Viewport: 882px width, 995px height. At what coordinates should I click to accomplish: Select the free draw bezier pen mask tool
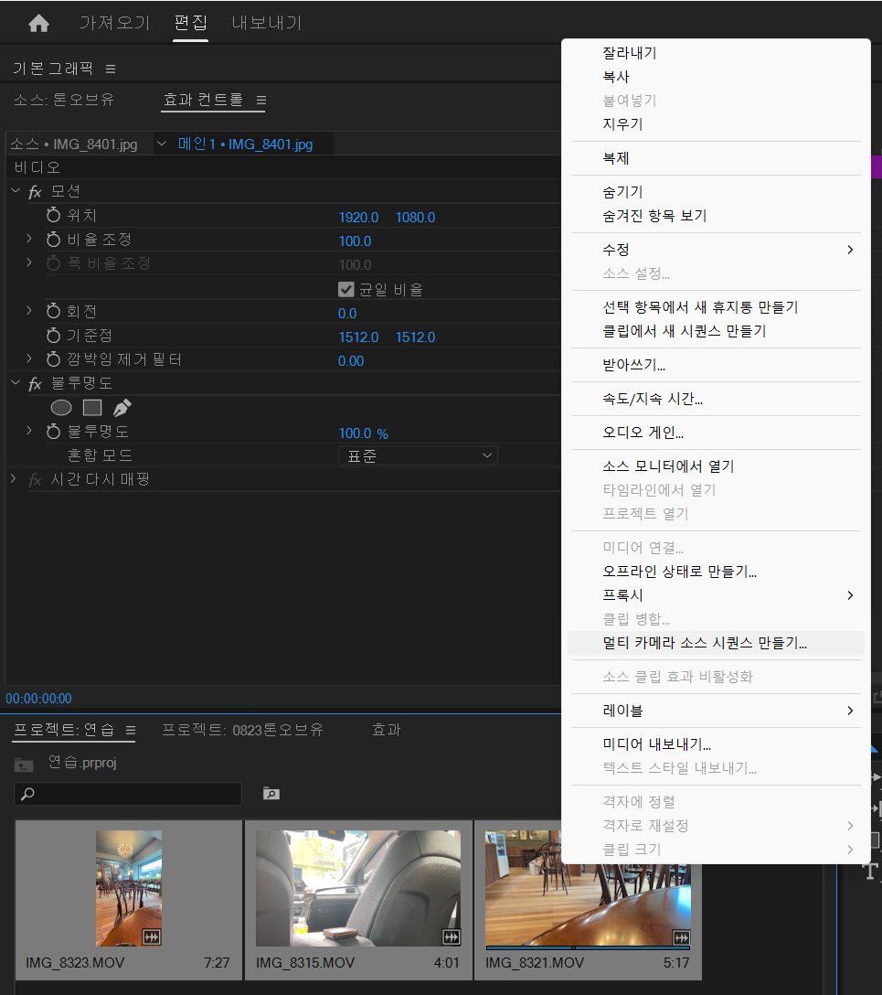click(121, 406)
